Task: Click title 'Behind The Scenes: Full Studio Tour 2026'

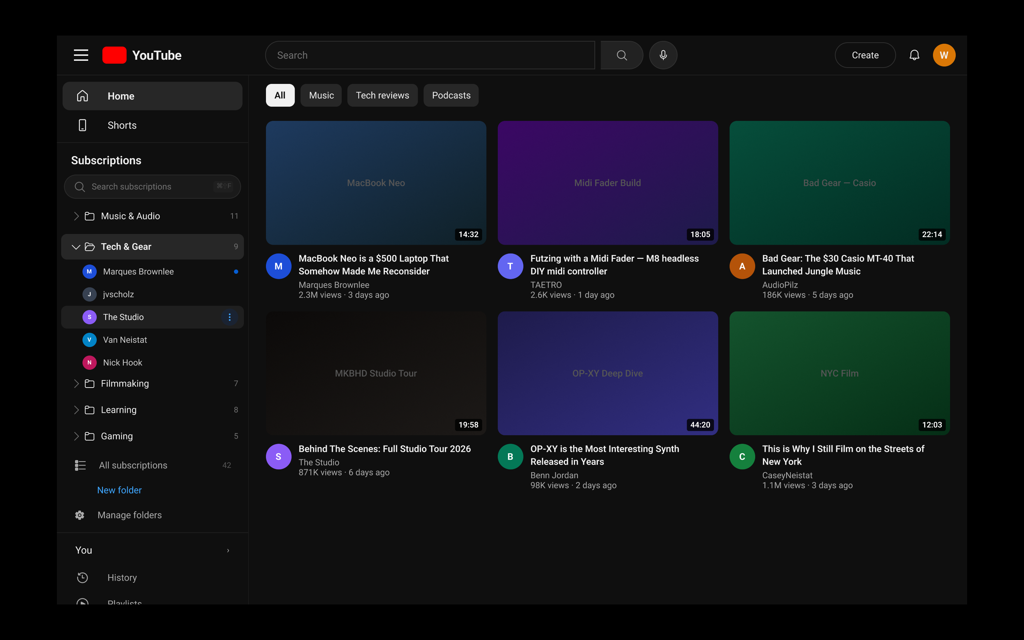Action: [x=385, y=449]
